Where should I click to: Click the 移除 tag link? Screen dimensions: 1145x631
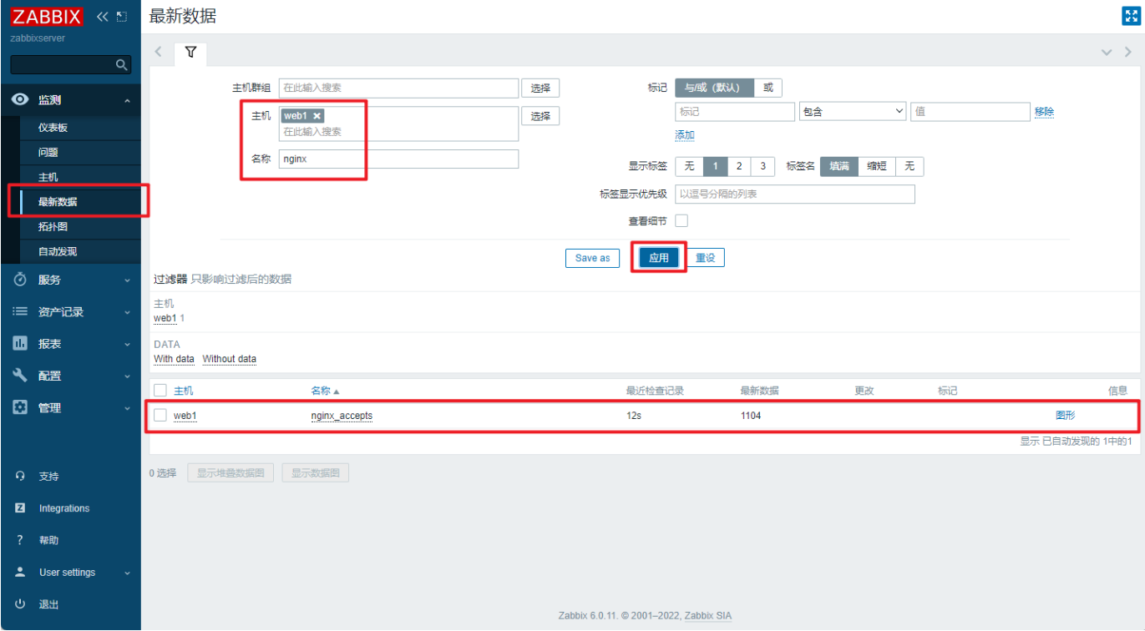pyautogui.click(x=1044, y=111)
